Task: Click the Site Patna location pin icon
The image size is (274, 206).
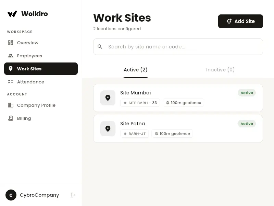Action: [x=108, y=129]
